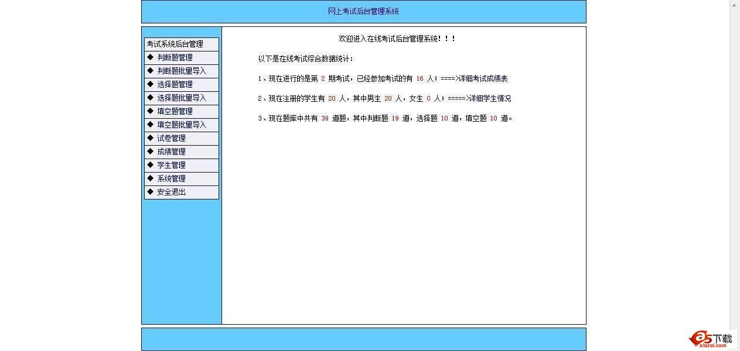View 详细学生情况 student details link
740x351 pixels.
(x=491, y=98)
